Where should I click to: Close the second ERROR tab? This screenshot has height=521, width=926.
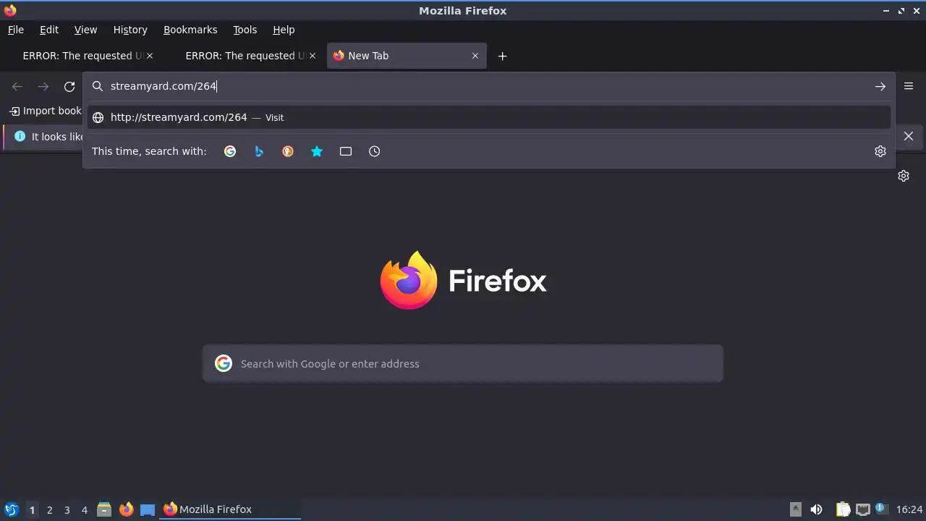pyautogui.click(x=313, y=56)
